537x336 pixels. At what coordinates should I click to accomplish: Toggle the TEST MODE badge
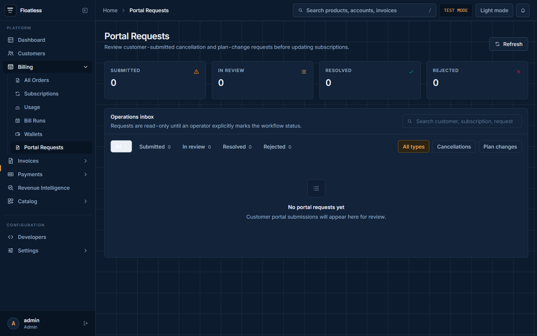click(456, 10)
